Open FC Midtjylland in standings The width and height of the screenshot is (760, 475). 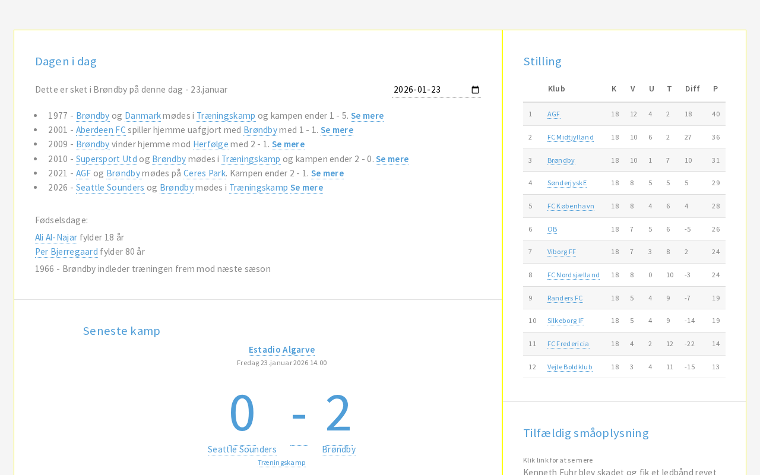pos(571,137)
